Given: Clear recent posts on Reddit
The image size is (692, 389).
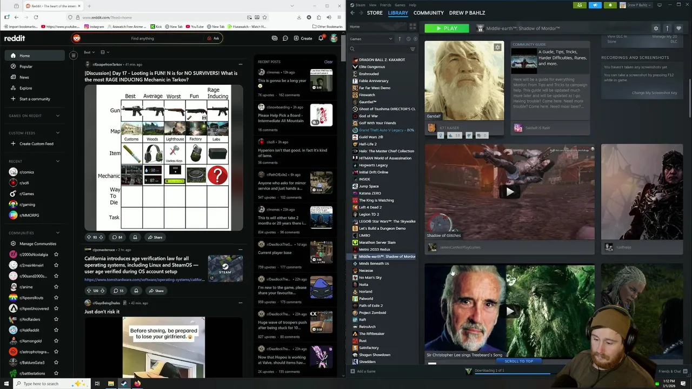Looking at the screenshot, I should pyautogui.click(x=328, y=62).
